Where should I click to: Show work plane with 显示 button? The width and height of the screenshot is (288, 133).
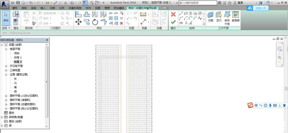[219, 17]
